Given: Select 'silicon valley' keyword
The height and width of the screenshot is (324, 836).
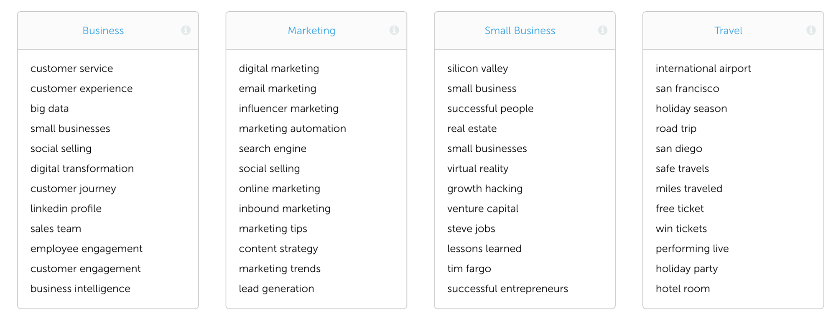Looking at the screenshot, I should pyautogui.click(x=477, y=69).
